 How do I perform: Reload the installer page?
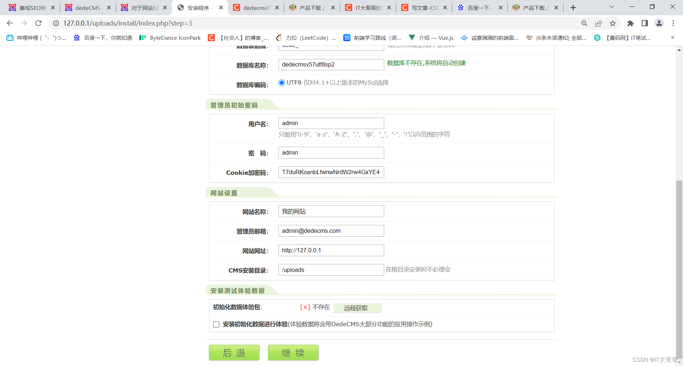(38, 23)
